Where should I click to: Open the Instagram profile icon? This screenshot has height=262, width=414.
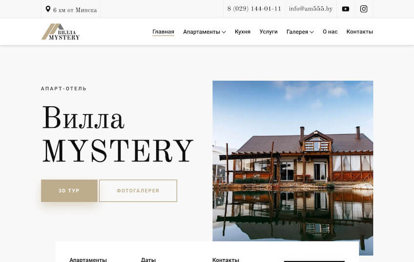point(364,9)
